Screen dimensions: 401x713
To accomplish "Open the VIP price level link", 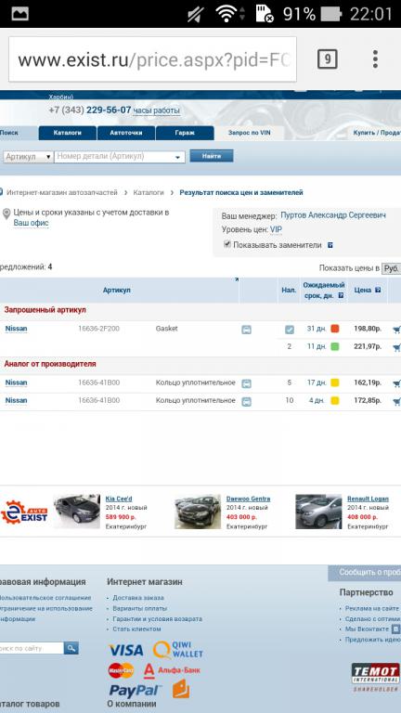I will point(276,229).
